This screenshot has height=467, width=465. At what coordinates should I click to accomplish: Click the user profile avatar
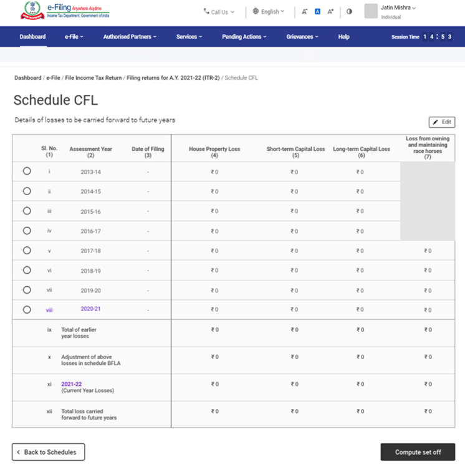click(371, 11)
